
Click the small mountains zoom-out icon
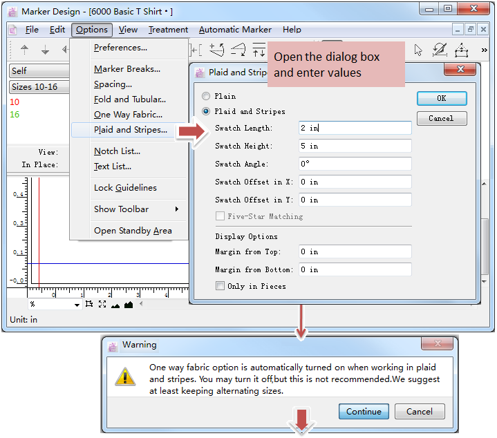coord(115,304)
